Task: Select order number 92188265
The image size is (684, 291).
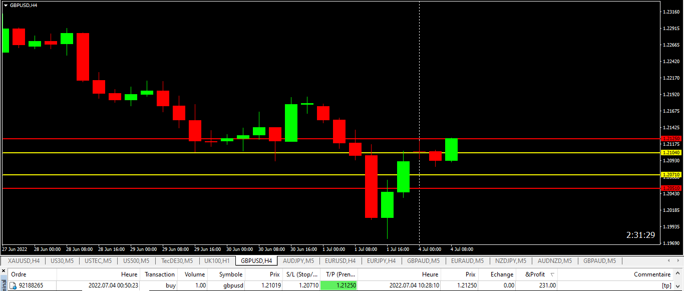Action: point(31,285)
